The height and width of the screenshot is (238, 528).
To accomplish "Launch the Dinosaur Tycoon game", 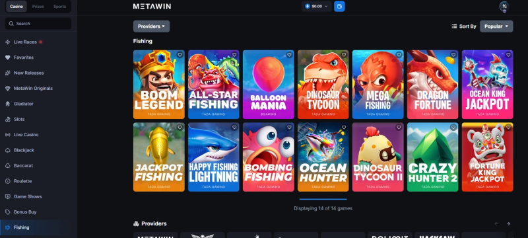I will [323, 85].
